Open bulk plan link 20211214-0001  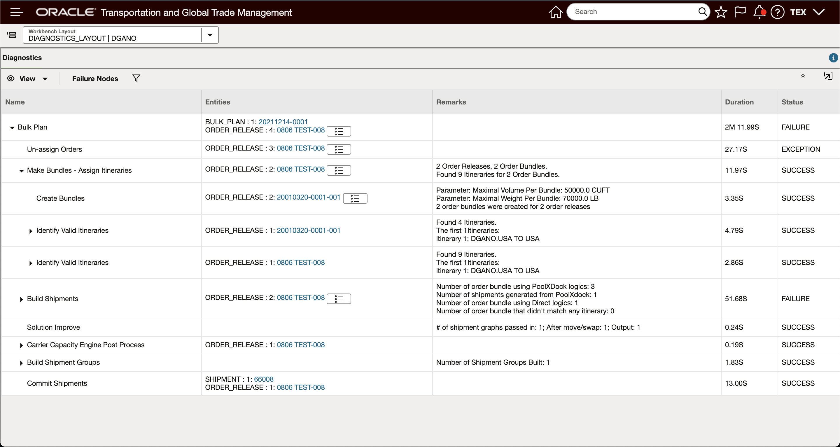(283, 122)
